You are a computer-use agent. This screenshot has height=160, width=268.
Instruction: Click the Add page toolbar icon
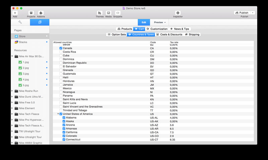pos(15,13)
